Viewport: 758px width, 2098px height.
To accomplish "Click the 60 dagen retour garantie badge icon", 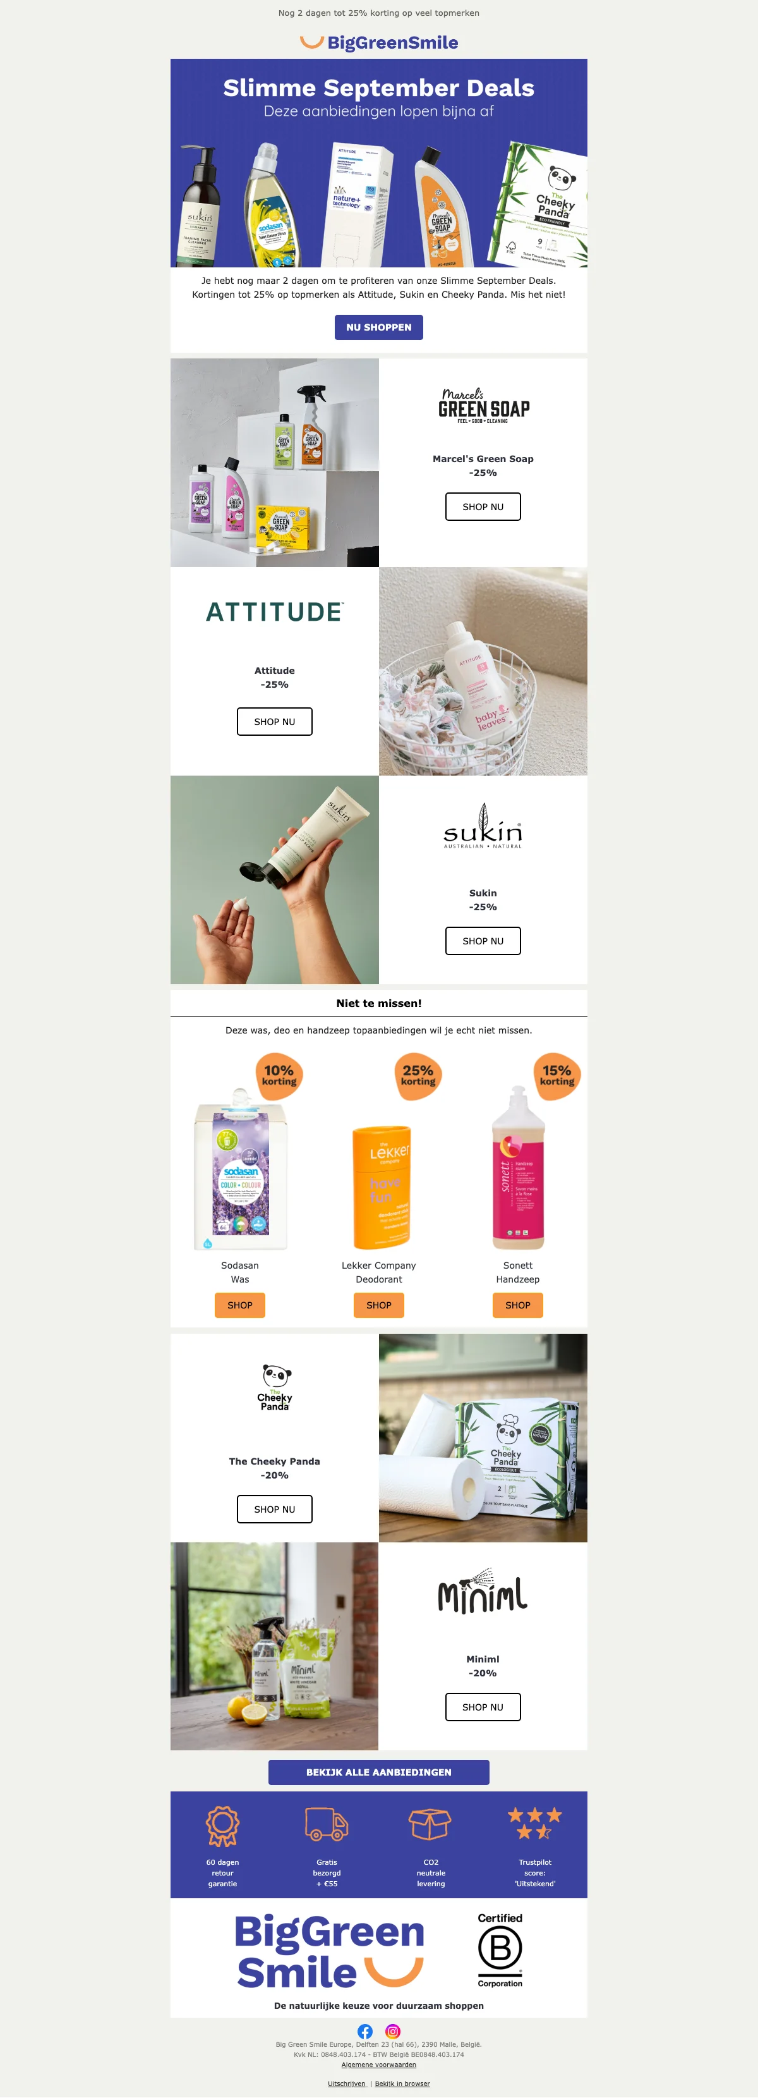I will pyautogui.click(x=222, y=1825).
